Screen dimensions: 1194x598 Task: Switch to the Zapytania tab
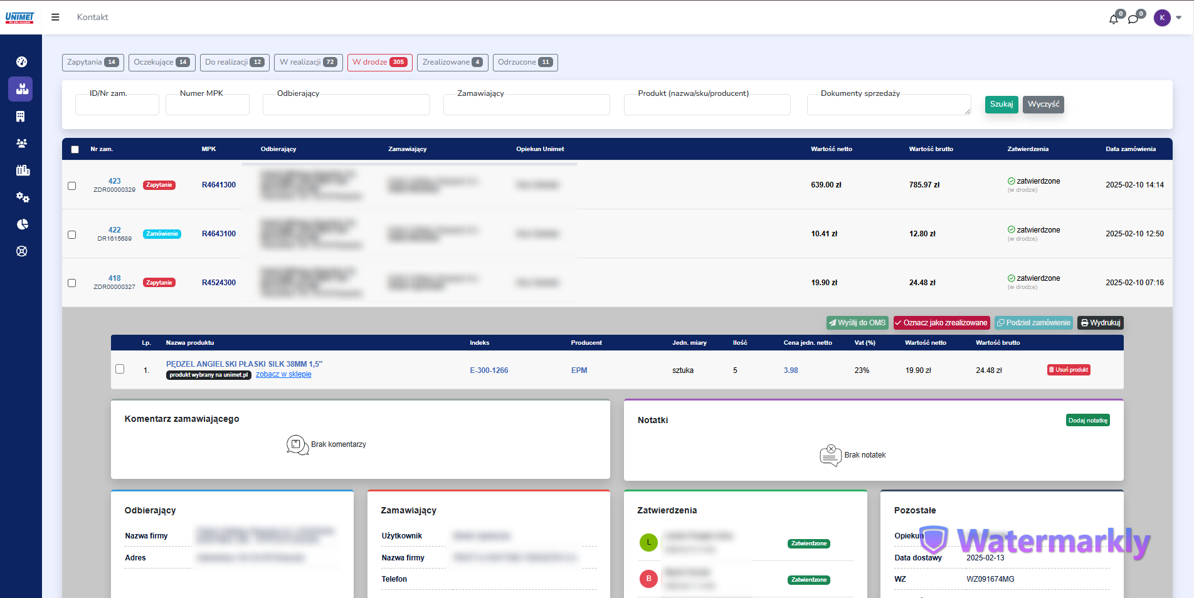[93, 62]
